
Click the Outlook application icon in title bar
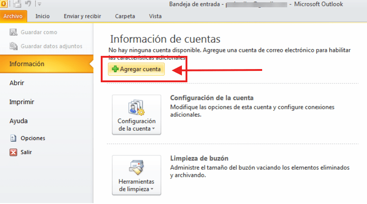4,4
